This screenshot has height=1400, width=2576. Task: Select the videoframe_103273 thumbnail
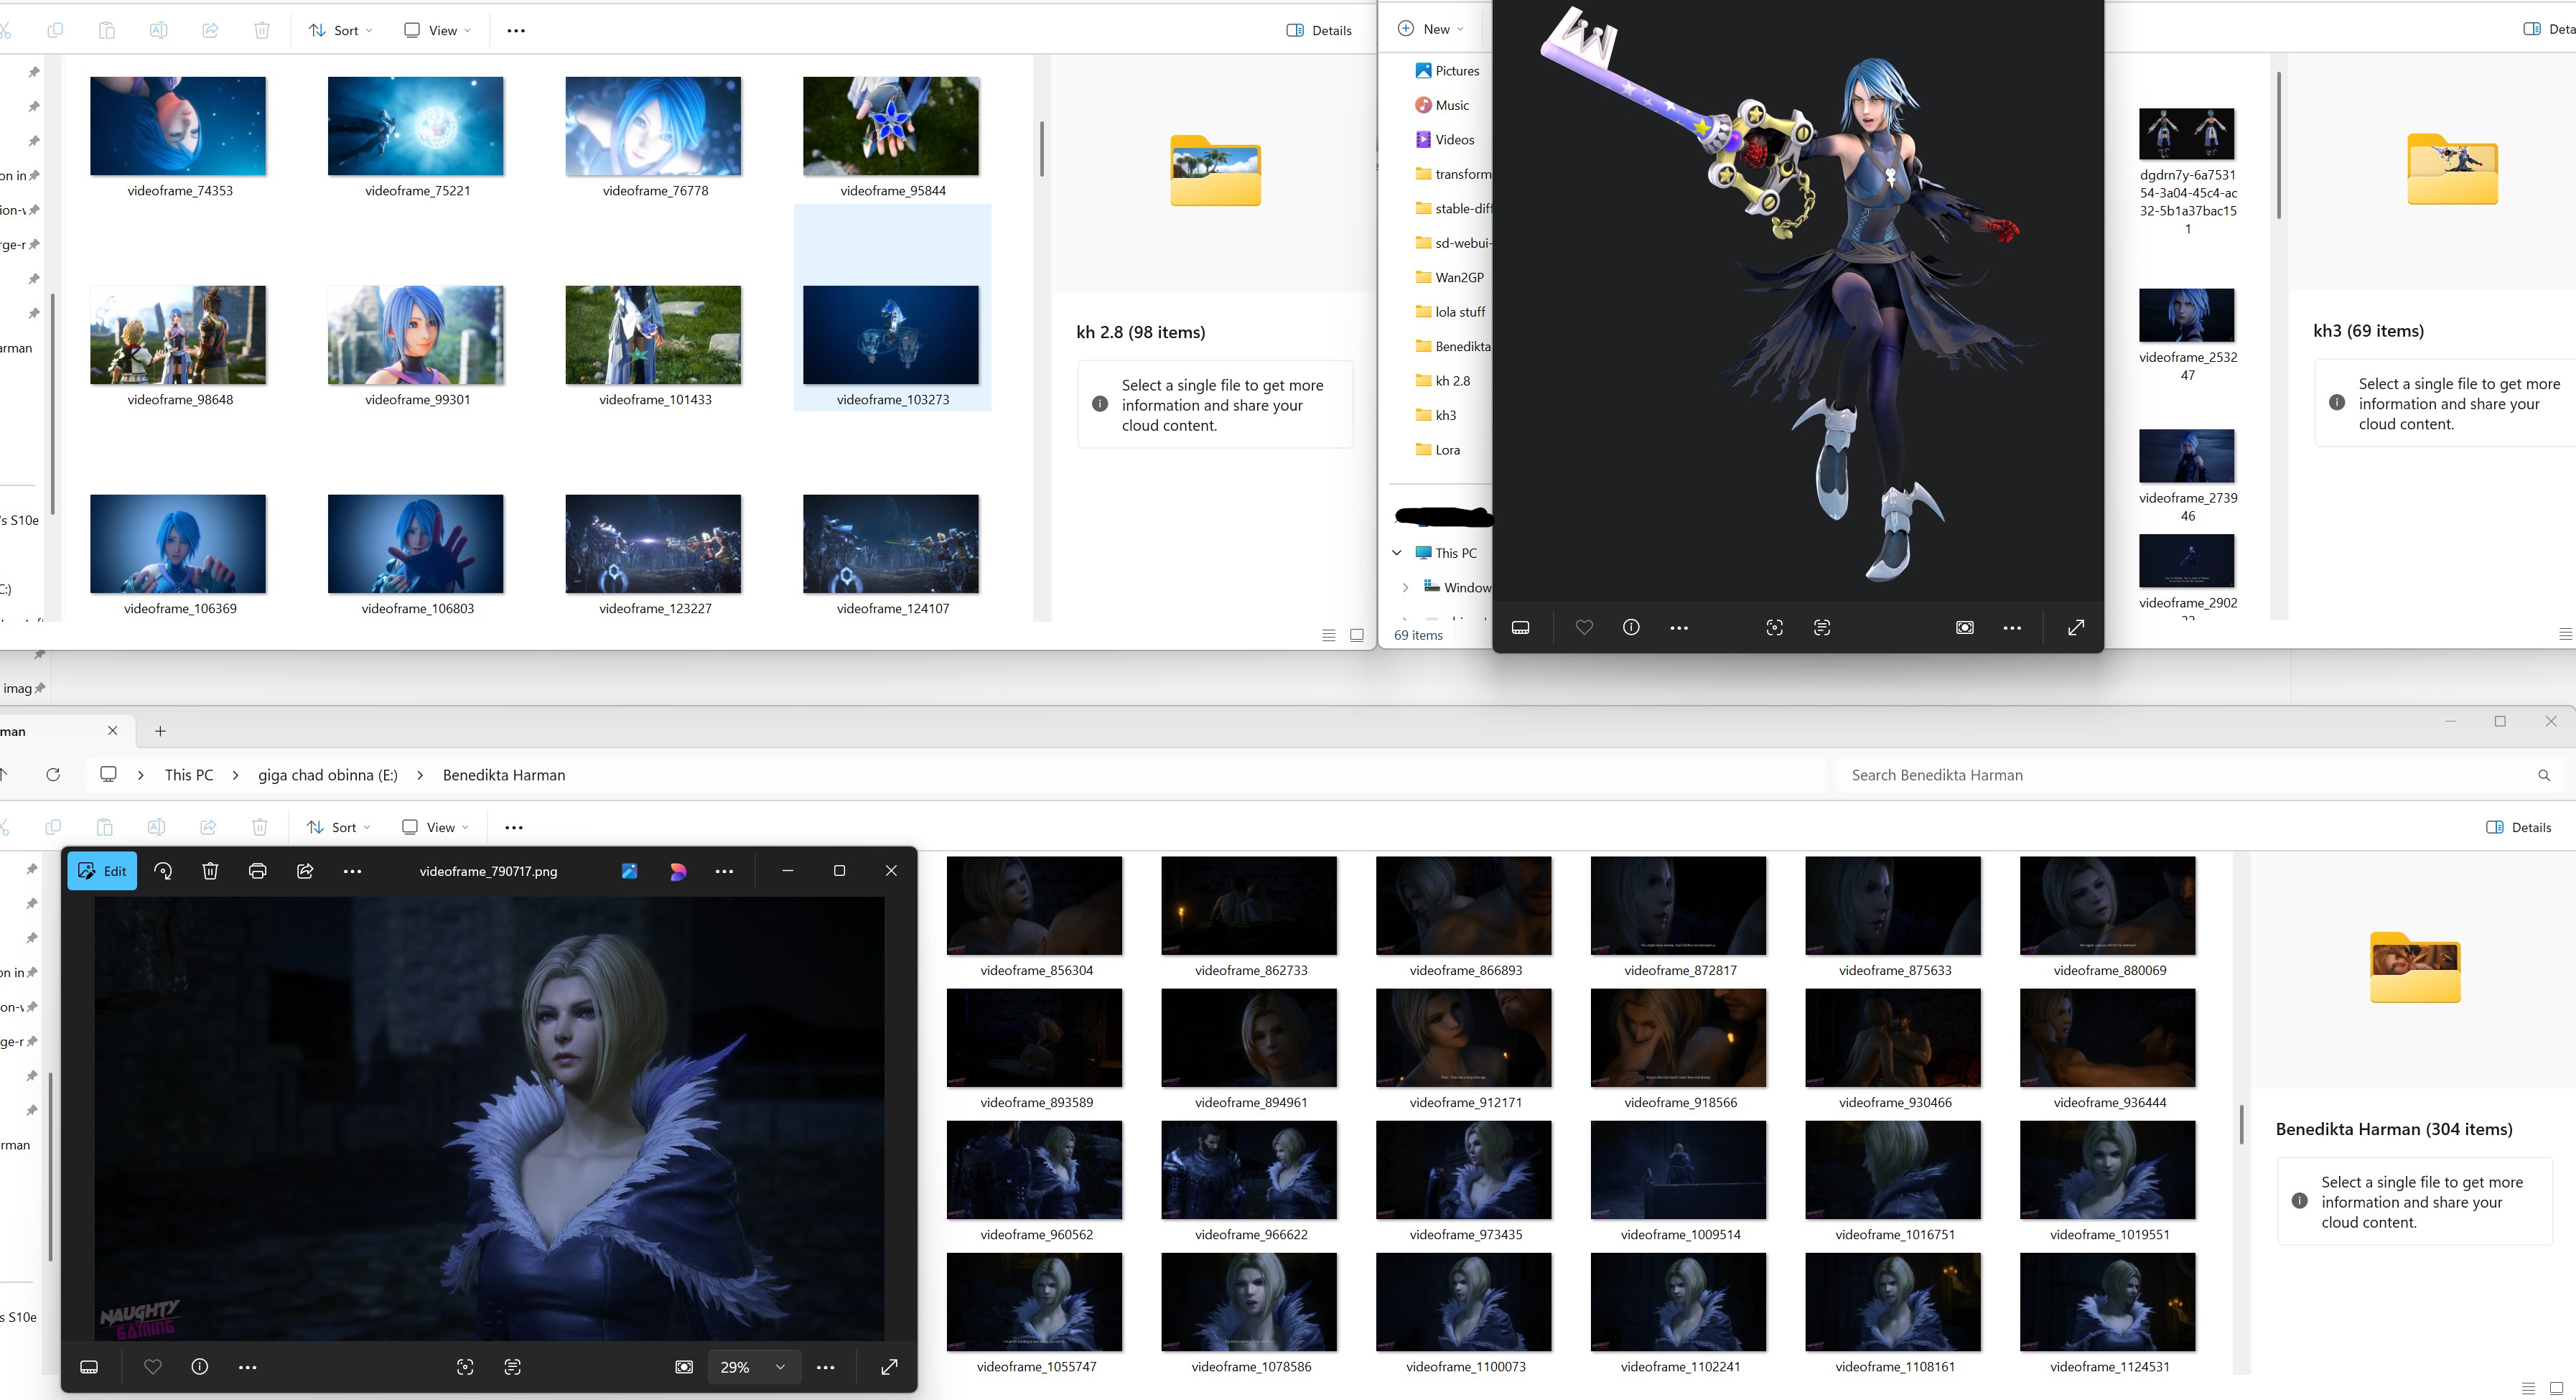pos(892,308)
